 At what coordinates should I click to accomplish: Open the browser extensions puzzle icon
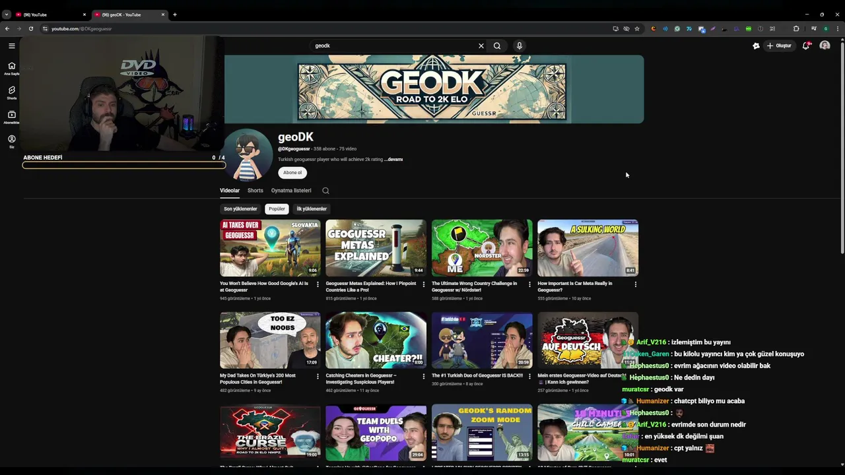click(796, 28)
